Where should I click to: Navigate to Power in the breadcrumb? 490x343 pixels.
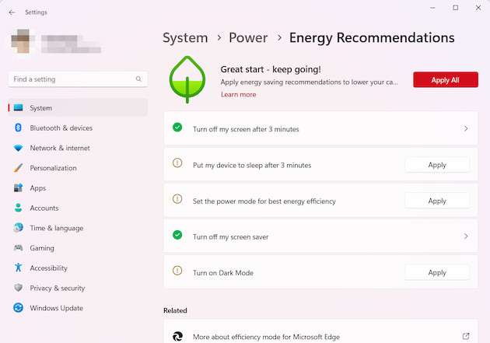tap(248, 37)
